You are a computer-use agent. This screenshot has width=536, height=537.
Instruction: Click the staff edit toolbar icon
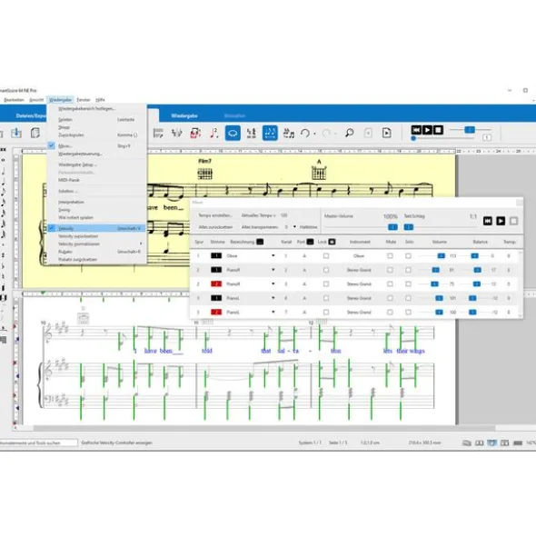coord(158,133)
